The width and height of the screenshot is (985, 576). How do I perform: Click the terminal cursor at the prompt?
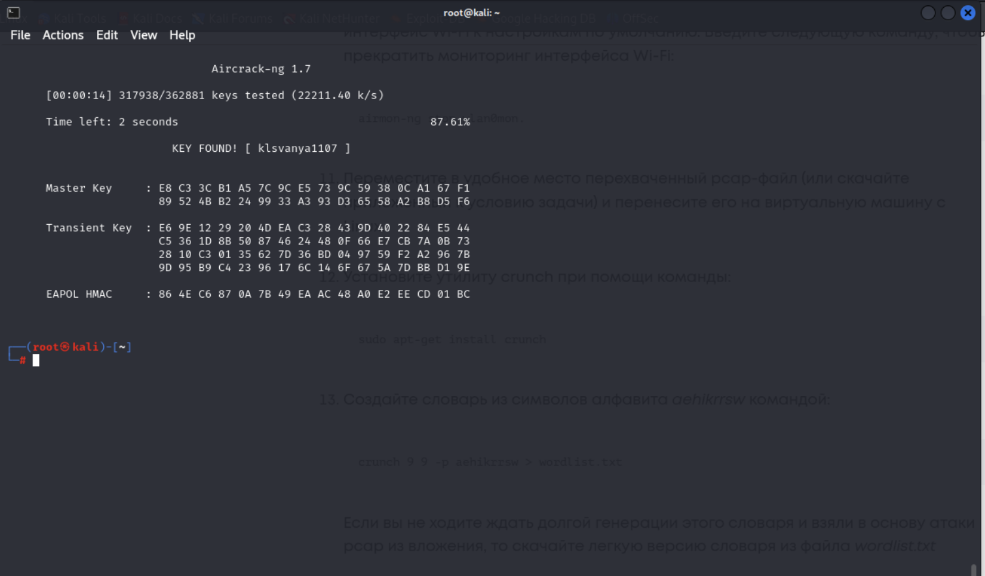click(36, 360)
